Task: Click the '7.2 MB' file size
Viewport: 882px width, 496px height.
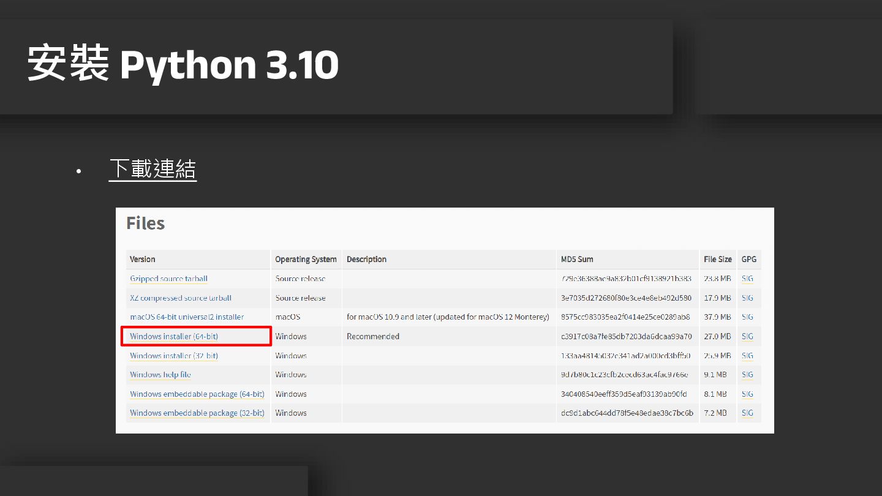Action: 715,413
